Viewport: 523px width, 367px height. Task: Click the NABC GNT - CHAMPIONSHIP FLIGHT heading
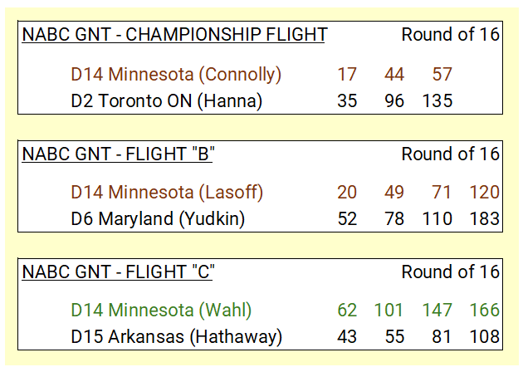[175, 35]
